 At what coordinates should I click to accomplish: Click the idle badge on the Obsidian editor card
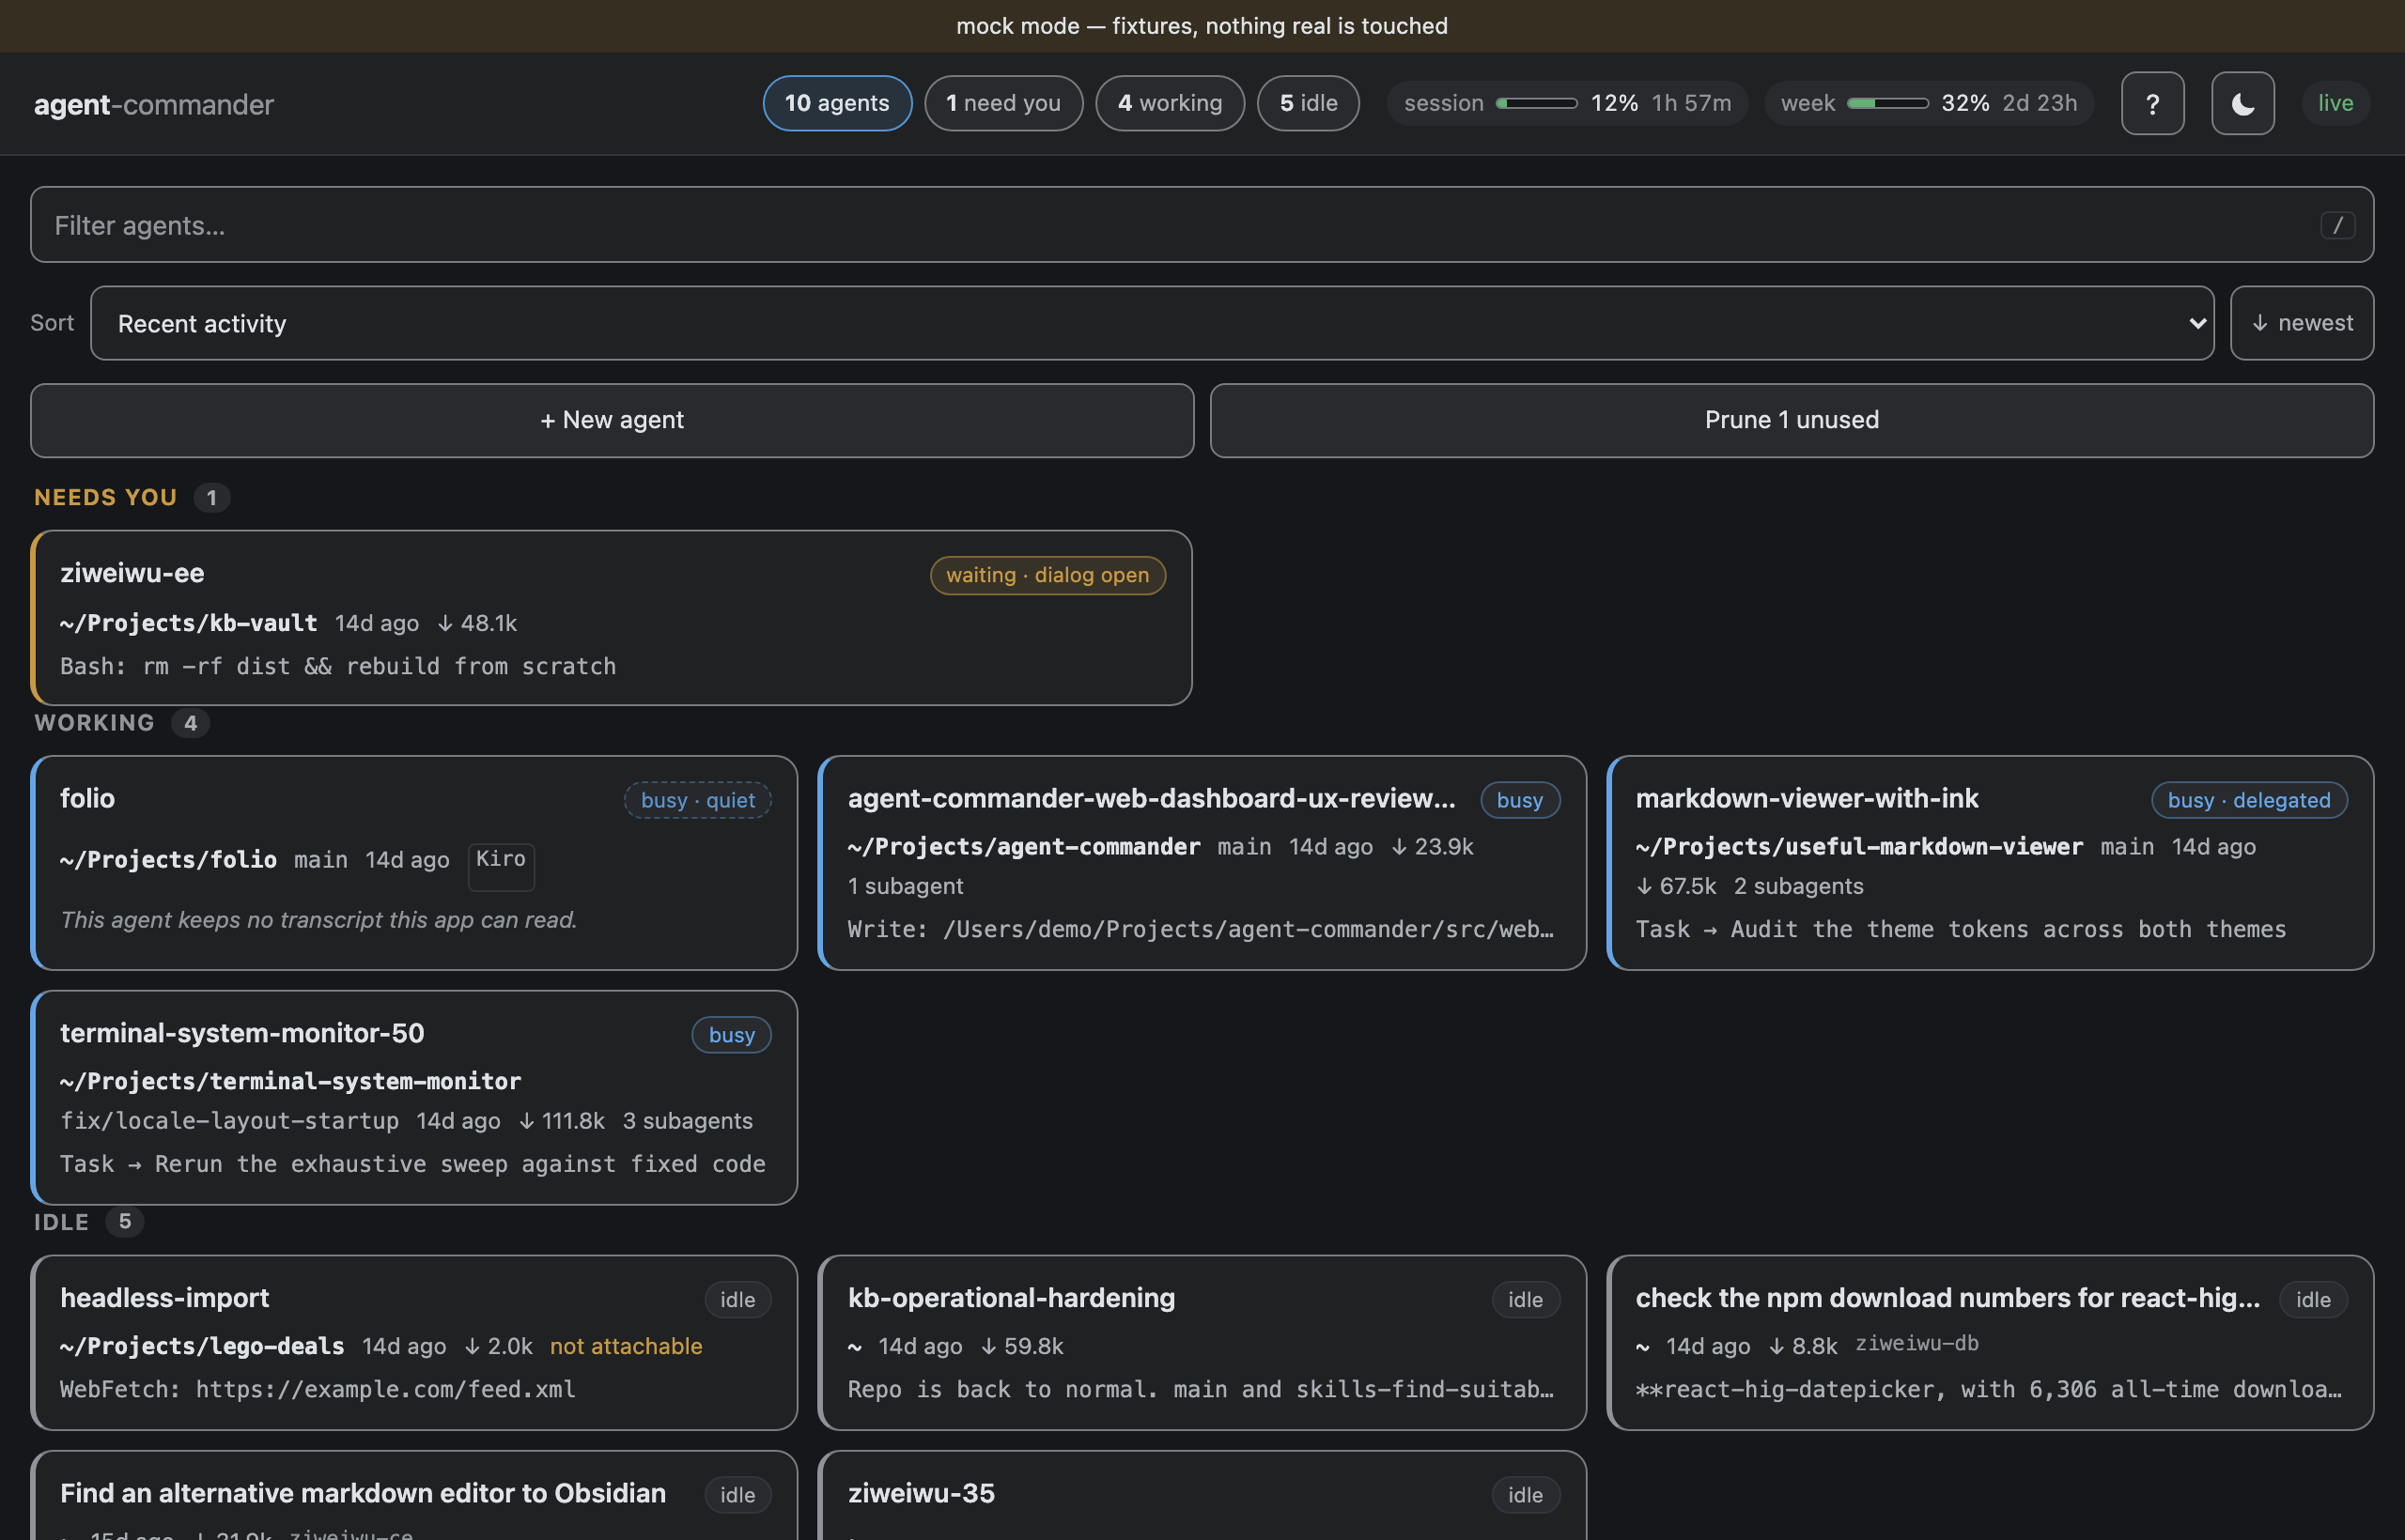(x=737, y=1495)
